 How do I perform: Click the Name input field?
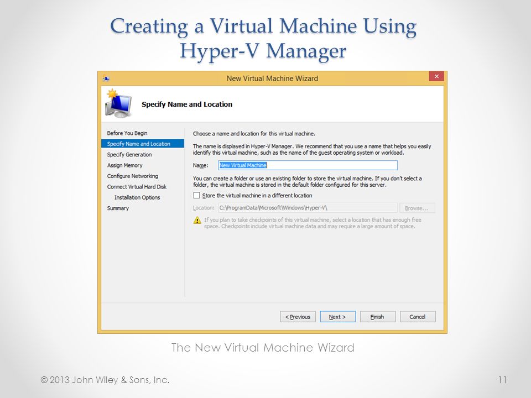tap(308, 165)
